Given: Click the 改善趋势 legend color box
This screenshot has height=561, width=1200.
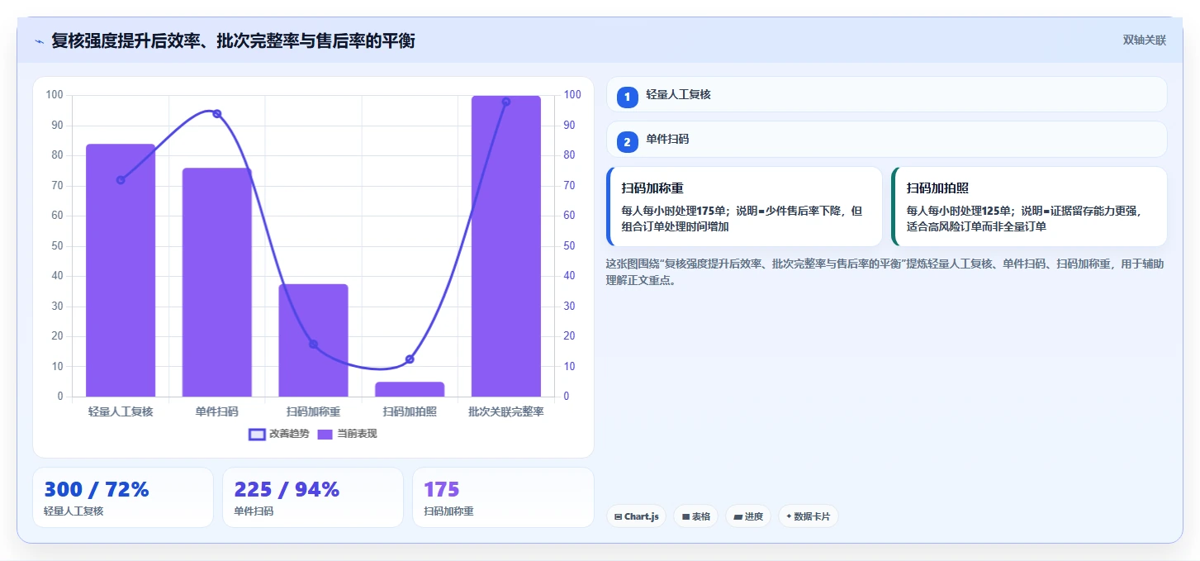Looking at the screenshot, I should [257, 434].
